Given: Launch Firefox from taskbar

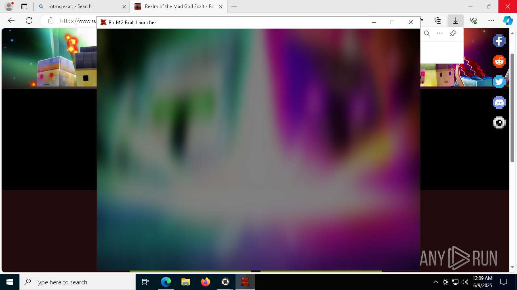Looking at the screenshot, I should [206, 282].
